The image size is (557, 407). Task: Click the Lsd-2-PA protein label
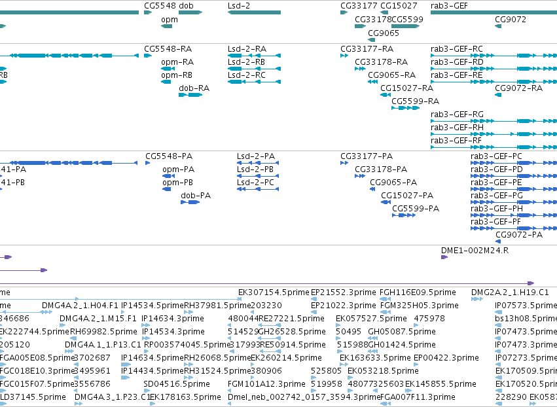tap(256, 156)
